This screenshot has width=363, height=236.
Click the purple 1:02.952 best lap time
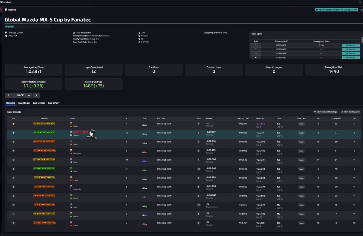click(x=260, y=124)
